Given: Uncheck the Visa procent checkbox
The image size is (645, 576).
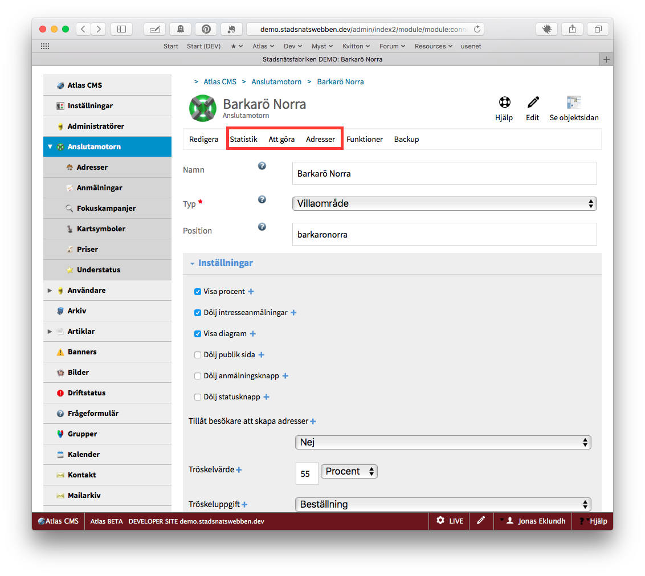Looking at the screenshot, I should (198, 292).
